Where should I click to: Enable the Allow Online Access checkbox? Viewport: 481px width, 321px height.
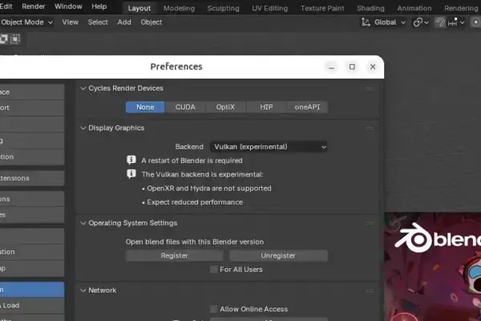pos(213,309)
